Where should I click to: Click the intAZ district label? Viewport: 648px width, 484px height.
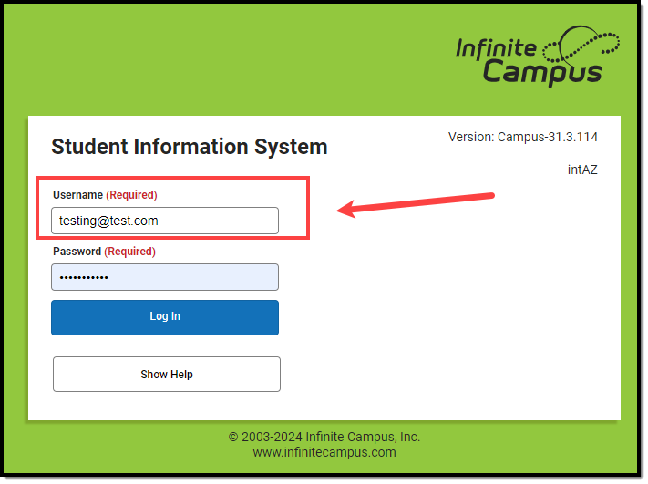[582, 170]
